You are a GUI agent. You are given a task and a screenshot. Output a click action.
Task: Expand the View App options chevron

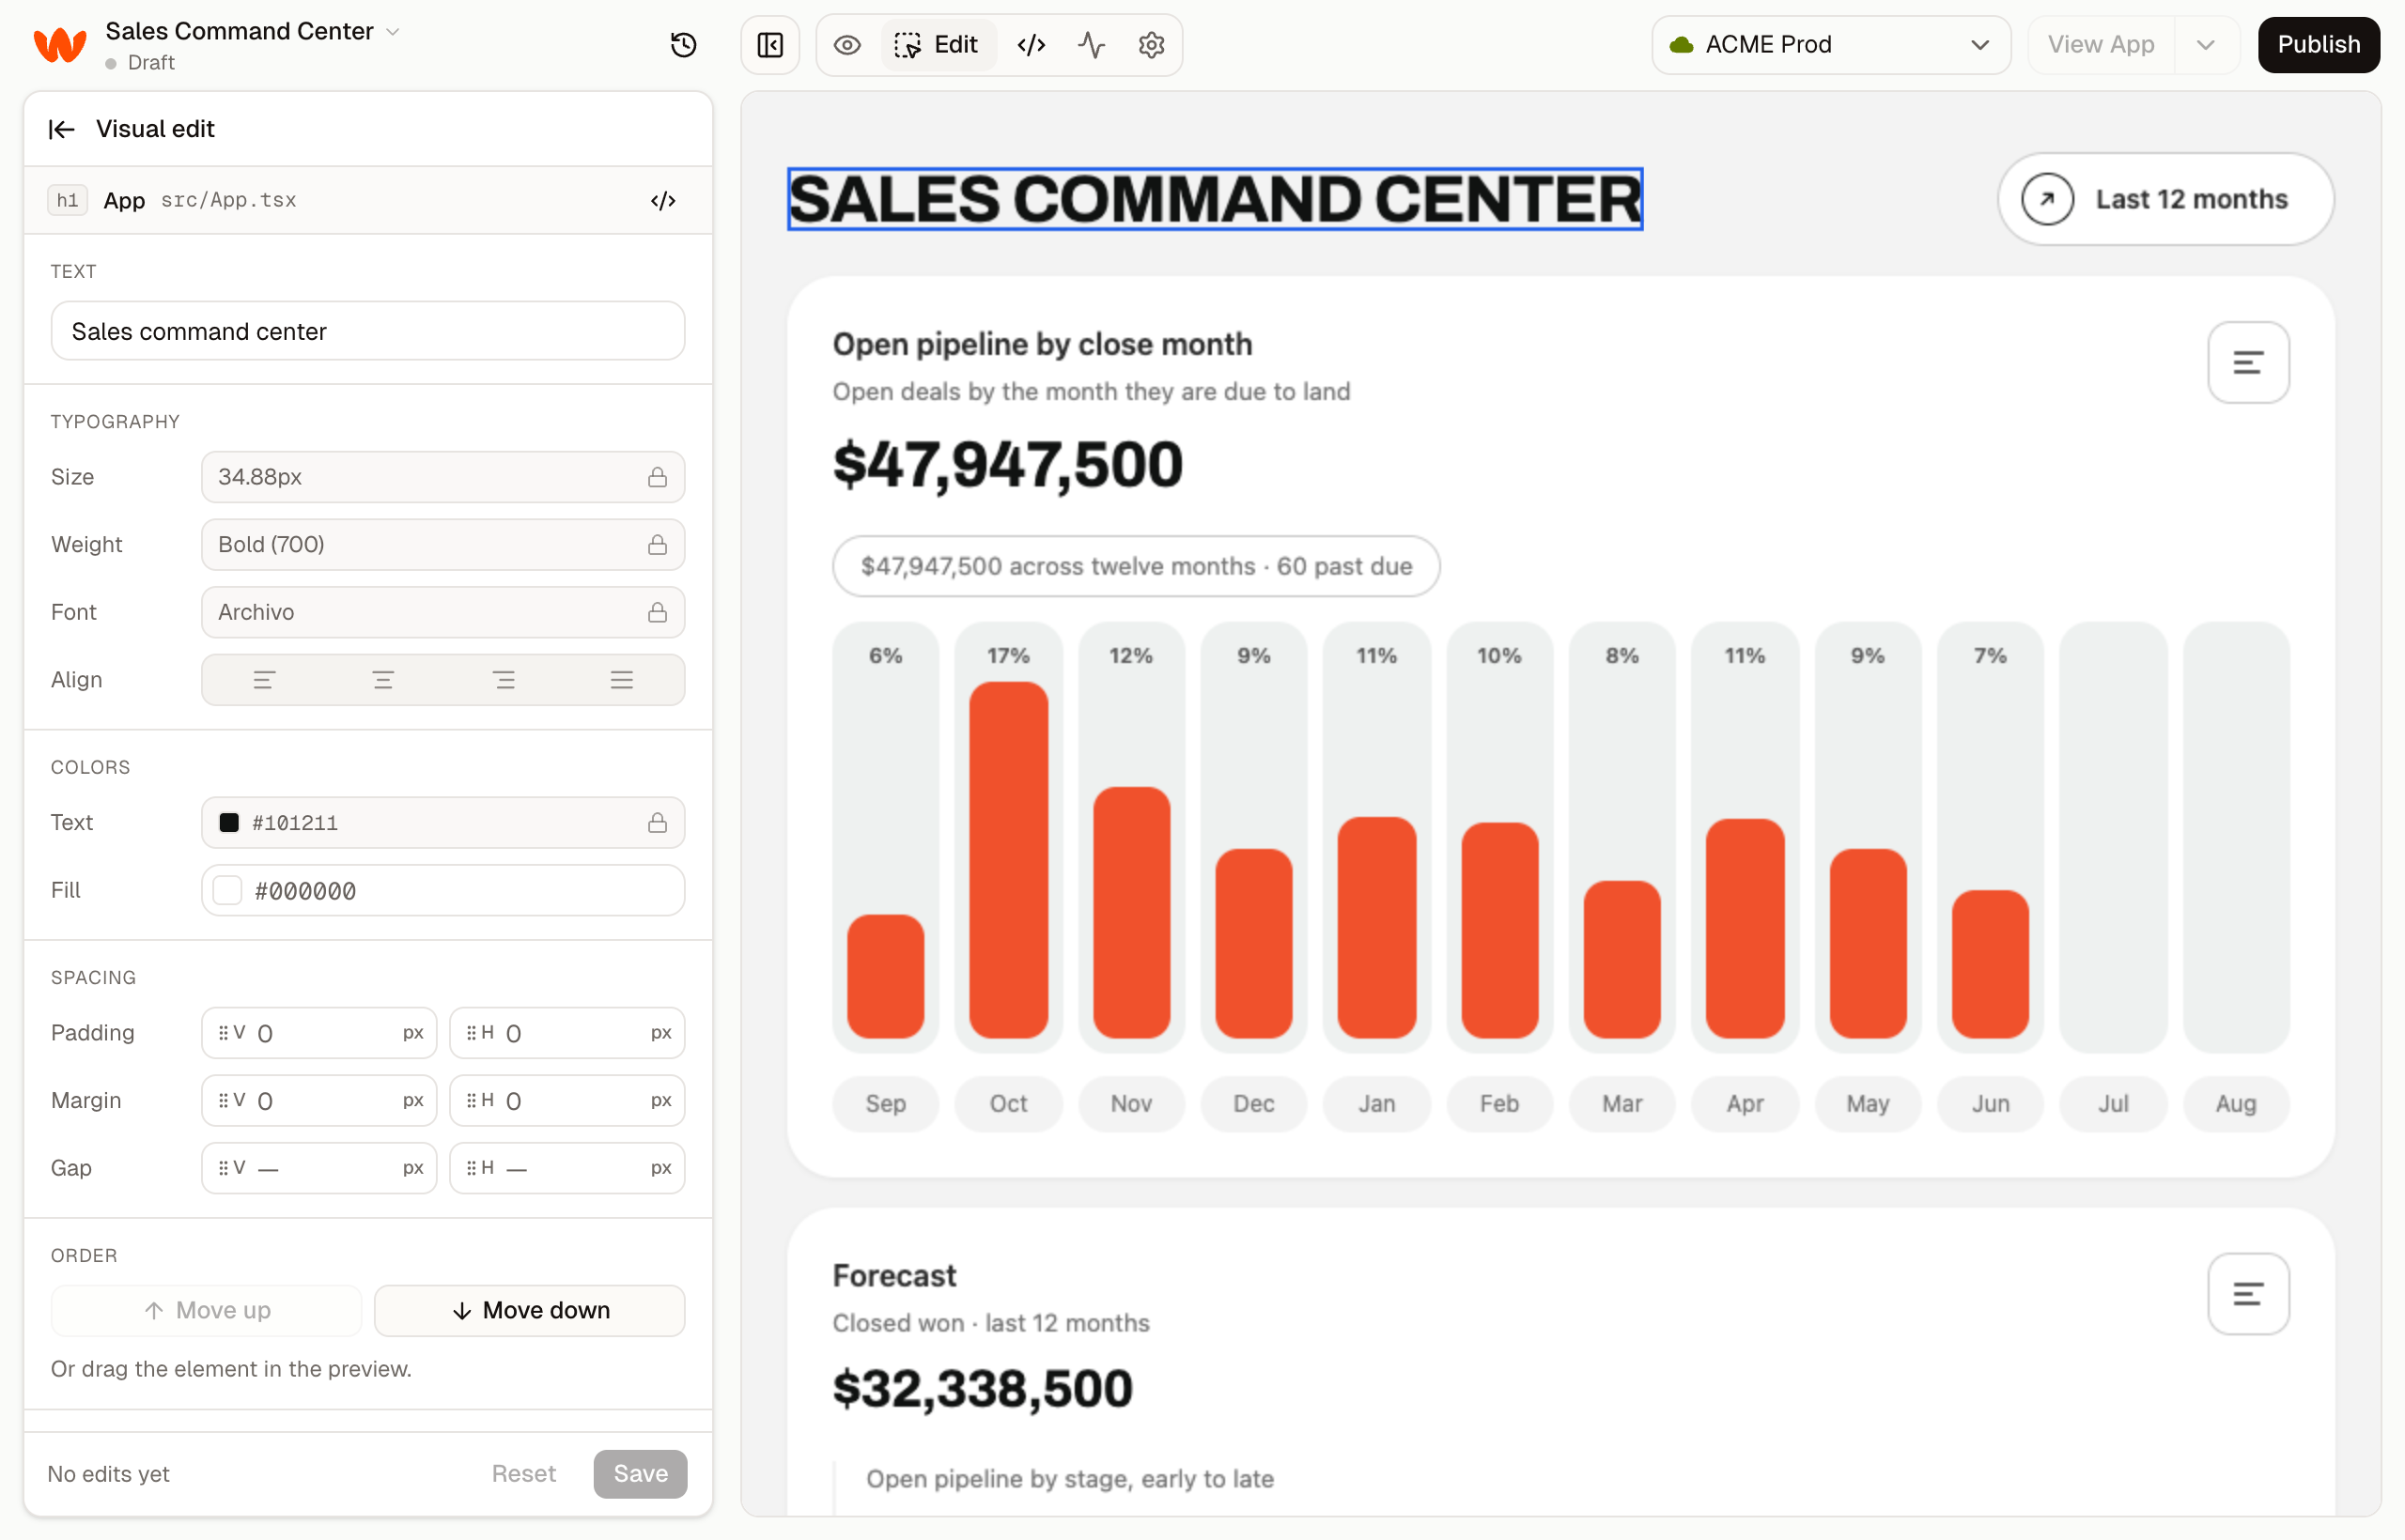pyautogui.click(x=2206, y=45)
